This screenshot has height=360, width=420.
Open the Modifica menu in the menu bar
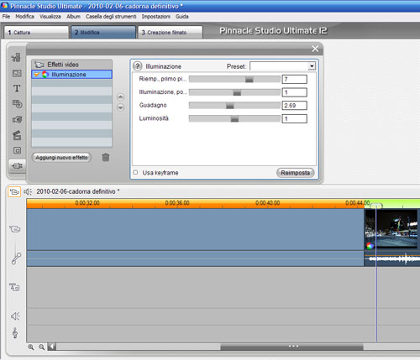coord(24,17)
